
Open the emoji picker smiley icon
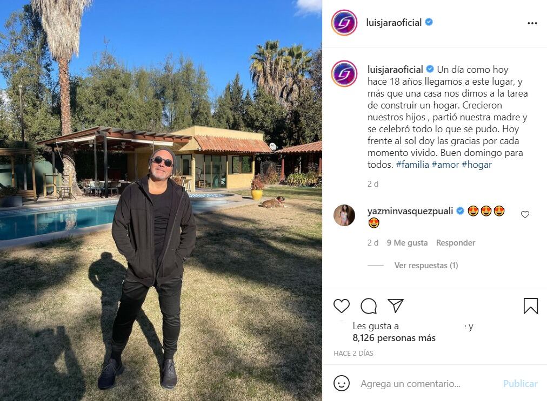point(341,384)
